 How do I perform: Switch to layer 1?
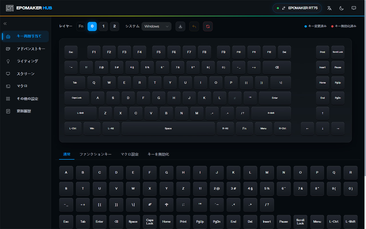click(103, 26)
